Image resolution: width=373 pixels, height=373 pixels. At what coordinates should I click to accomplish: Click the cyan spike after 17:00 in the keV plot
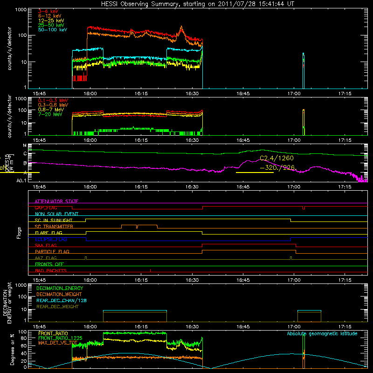click(x=304, y=71)
